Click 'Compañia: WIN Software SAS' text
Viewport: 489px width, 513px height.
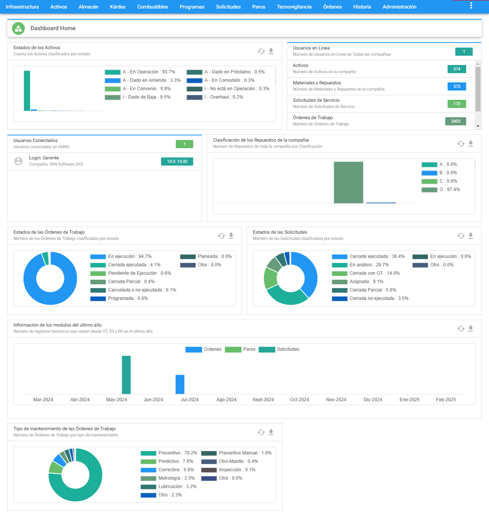coord(56,164)
